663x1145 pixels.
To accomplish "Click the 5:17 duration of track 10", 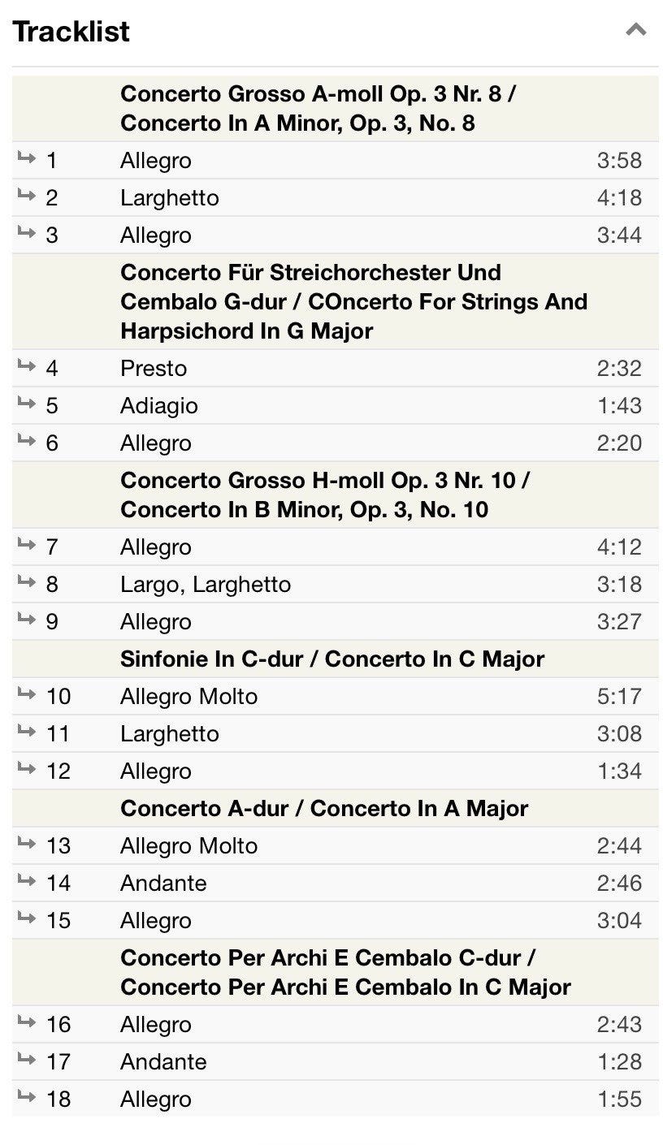I will point(619,697).
